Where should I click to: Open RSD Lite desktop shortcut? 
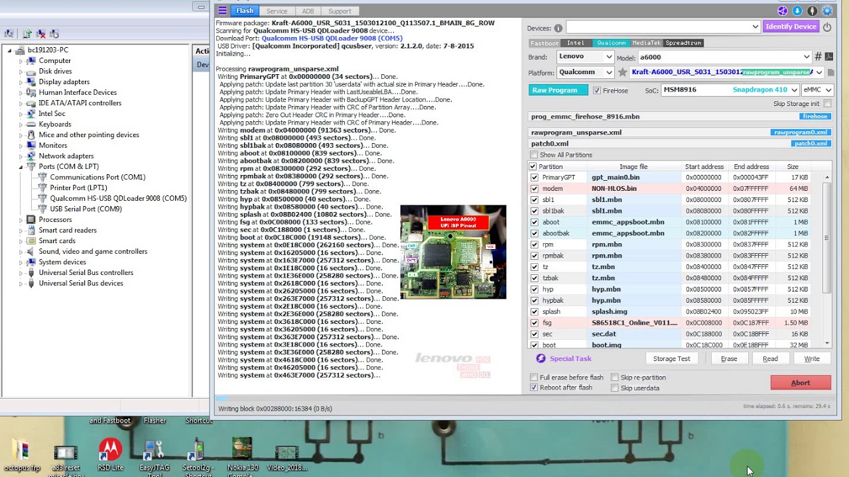[x=110, y=454]
